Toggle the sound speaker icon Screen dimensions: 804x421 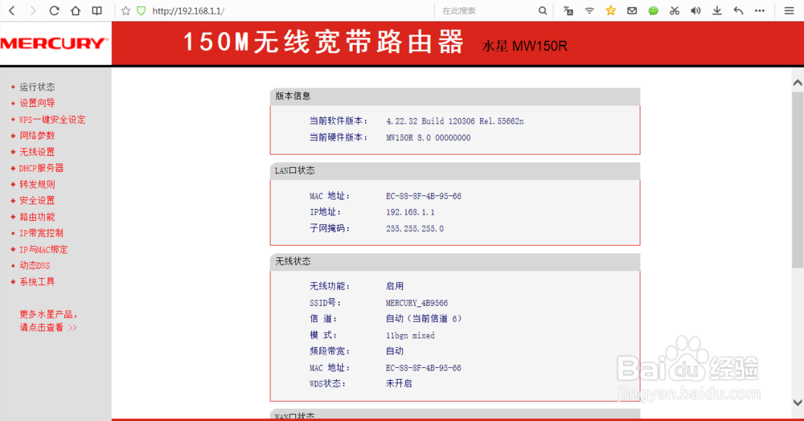pyautogui.click(x=695, y=10)
